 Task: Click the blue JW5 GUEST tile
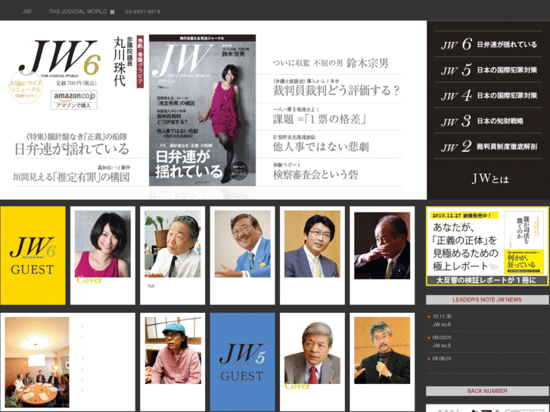point(242,362)
